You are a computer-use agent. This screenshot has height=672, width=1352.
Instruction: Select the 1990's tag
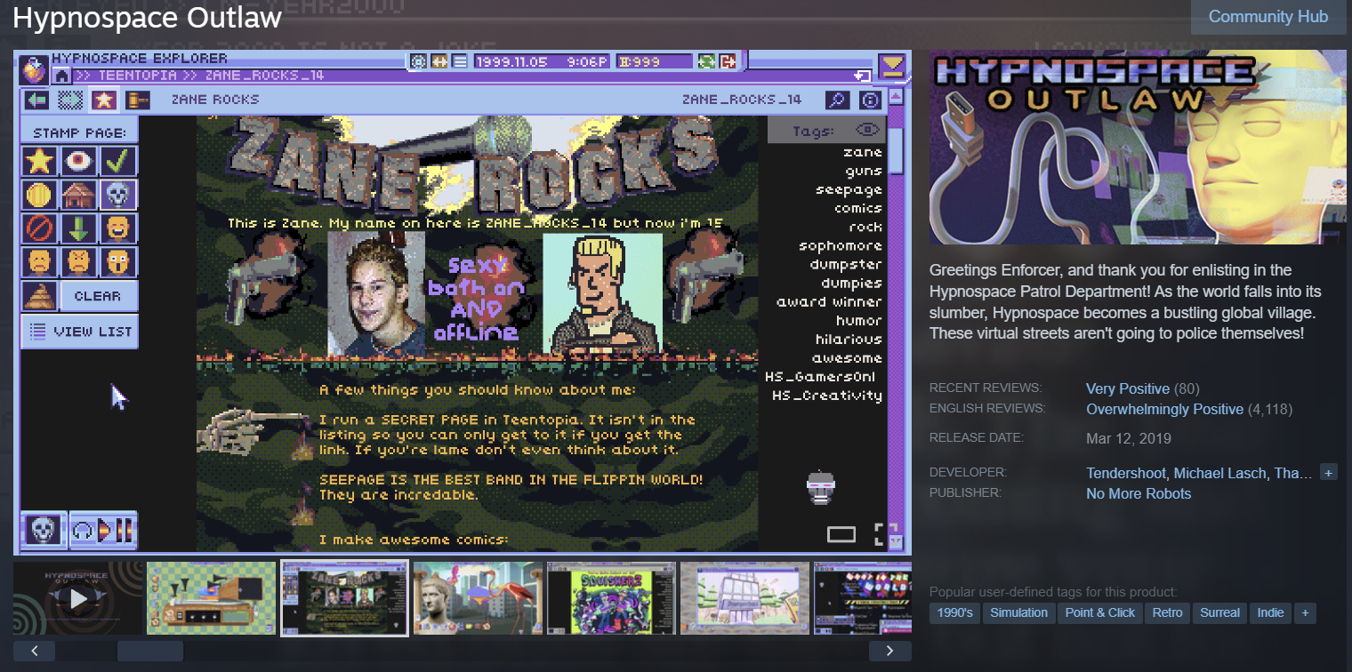tap(954, 612)
